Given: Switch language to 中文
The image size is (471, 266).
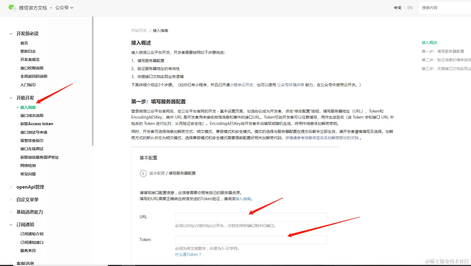Looking at the screenshot, I should (398, 8).
